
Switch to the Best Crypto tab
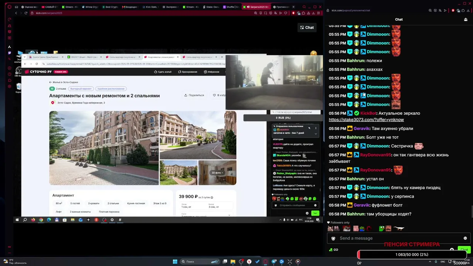[111, 7]
